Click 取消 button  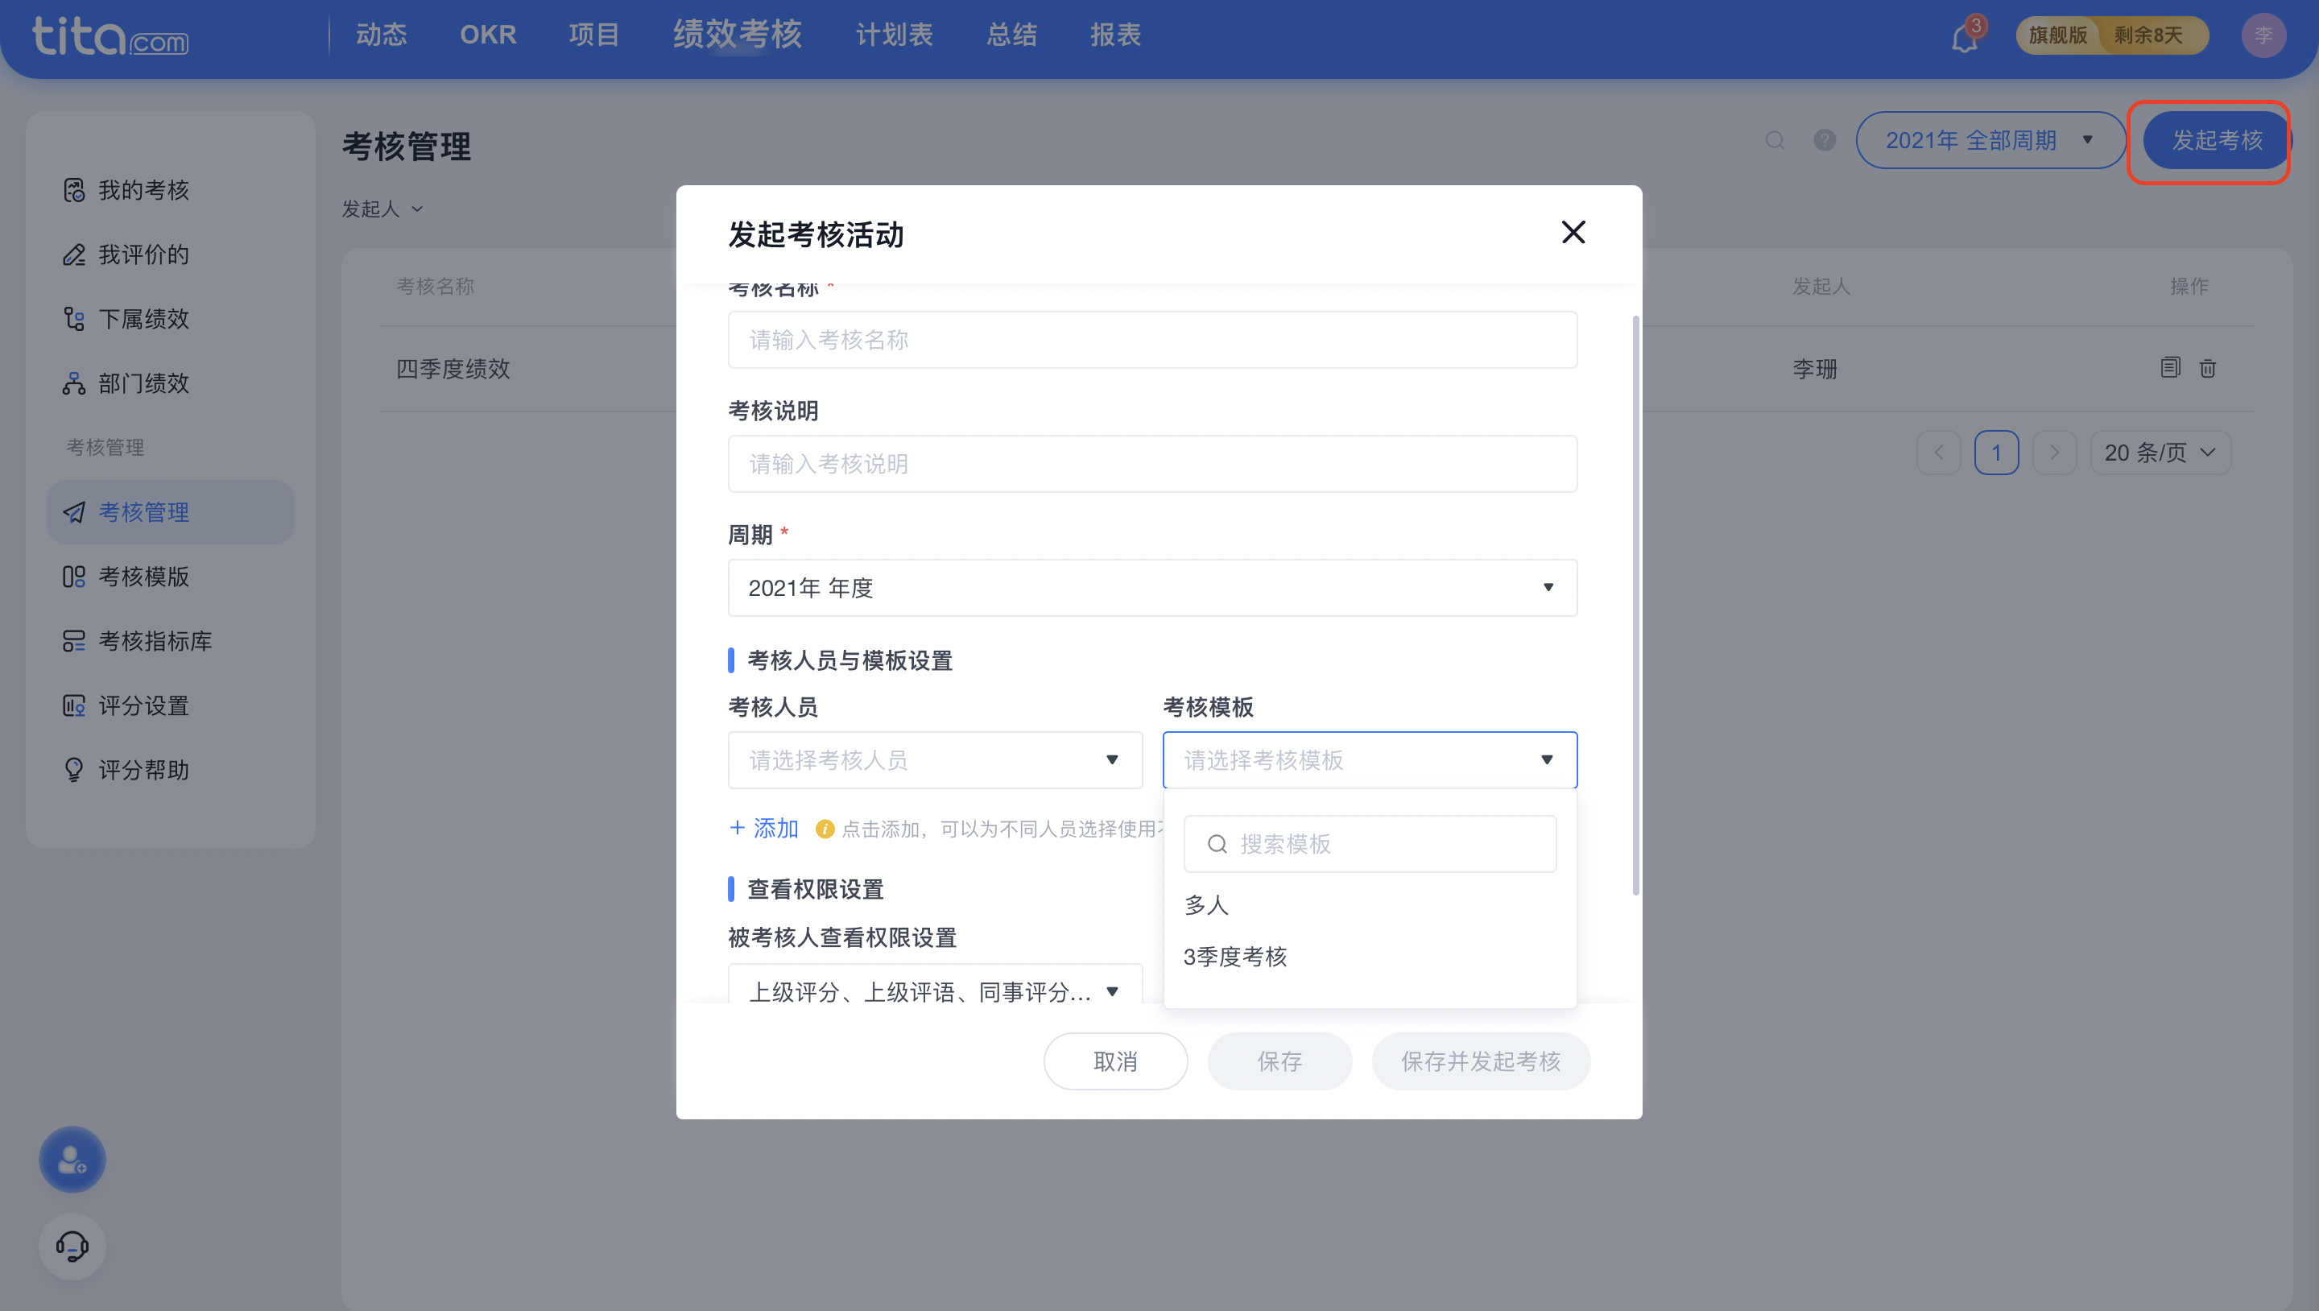1115,1061
